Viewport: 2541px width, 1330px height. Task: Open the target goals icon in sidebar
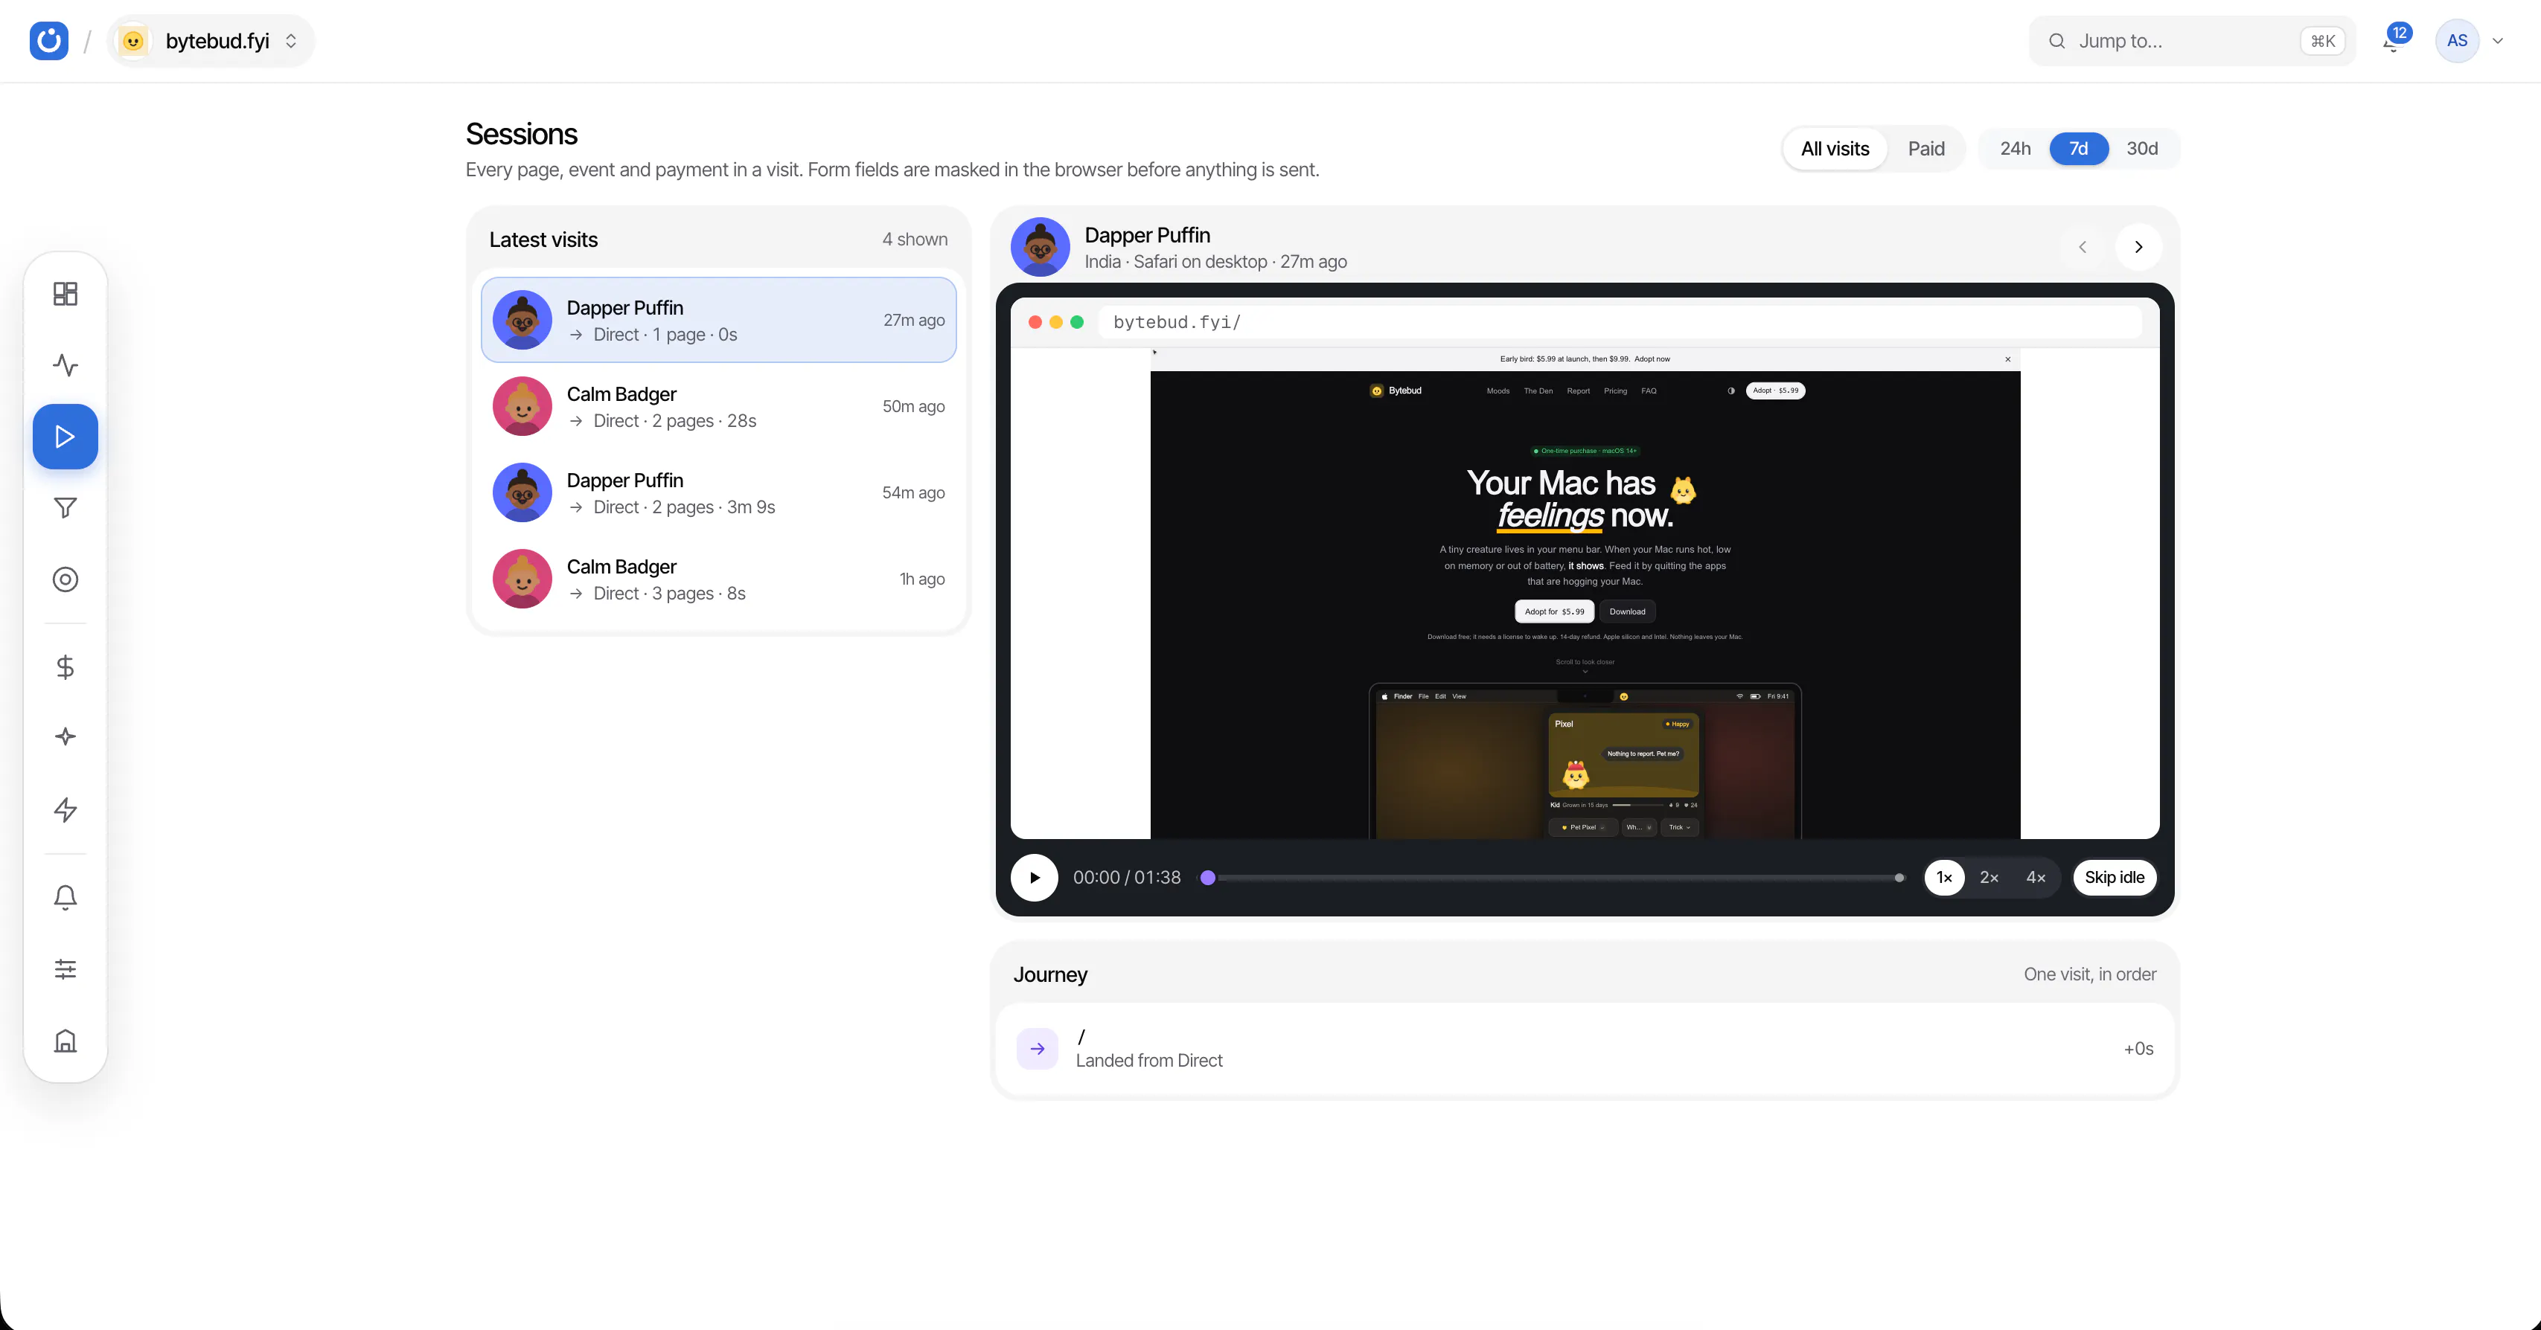pos(65,579)
